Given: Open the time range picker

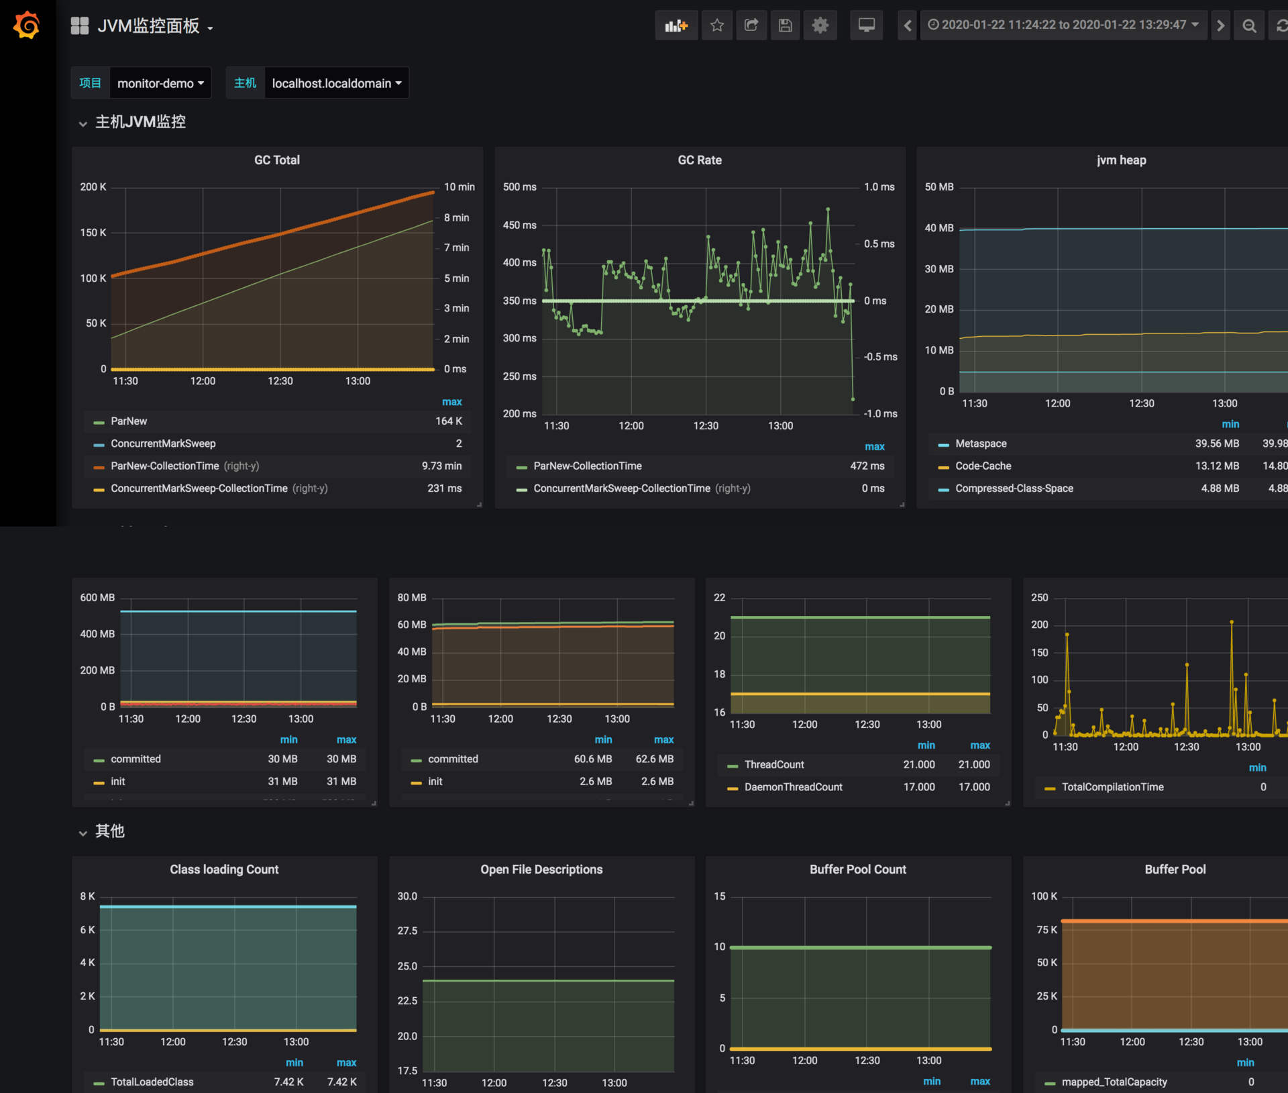Looking at the screenshot, I should click(x=1063, y=25).
